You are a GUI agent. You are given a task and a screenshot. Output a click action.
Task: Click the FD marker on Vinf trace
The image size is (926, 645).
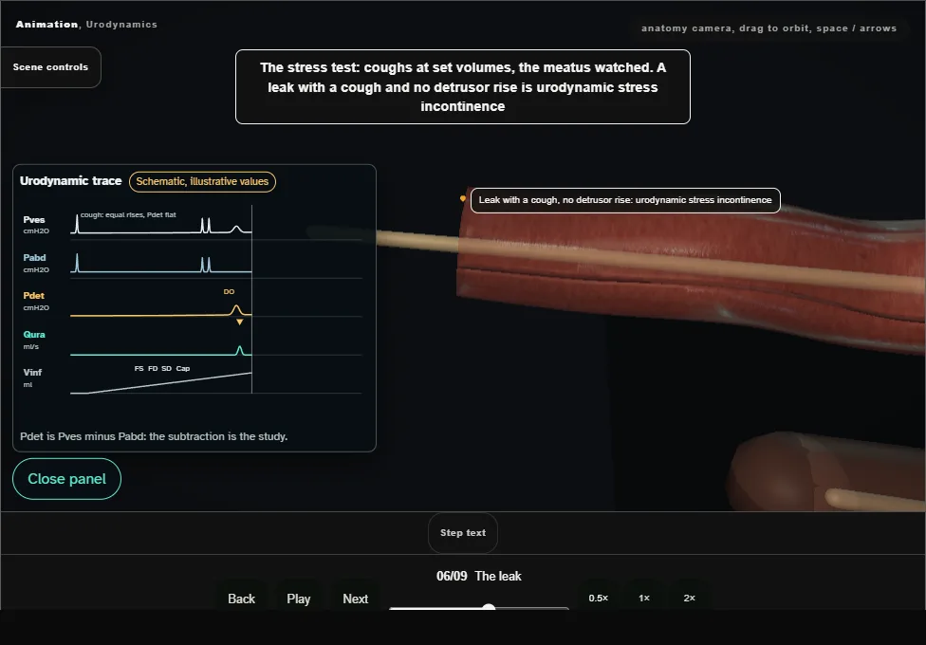153,369
